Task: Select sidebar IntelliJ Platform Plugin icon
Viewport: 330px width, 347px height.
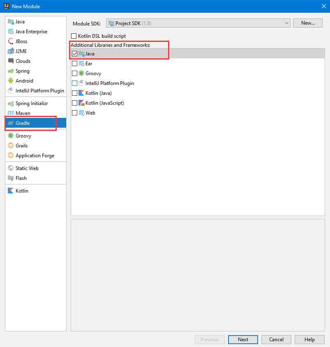Action: point(11,90)
